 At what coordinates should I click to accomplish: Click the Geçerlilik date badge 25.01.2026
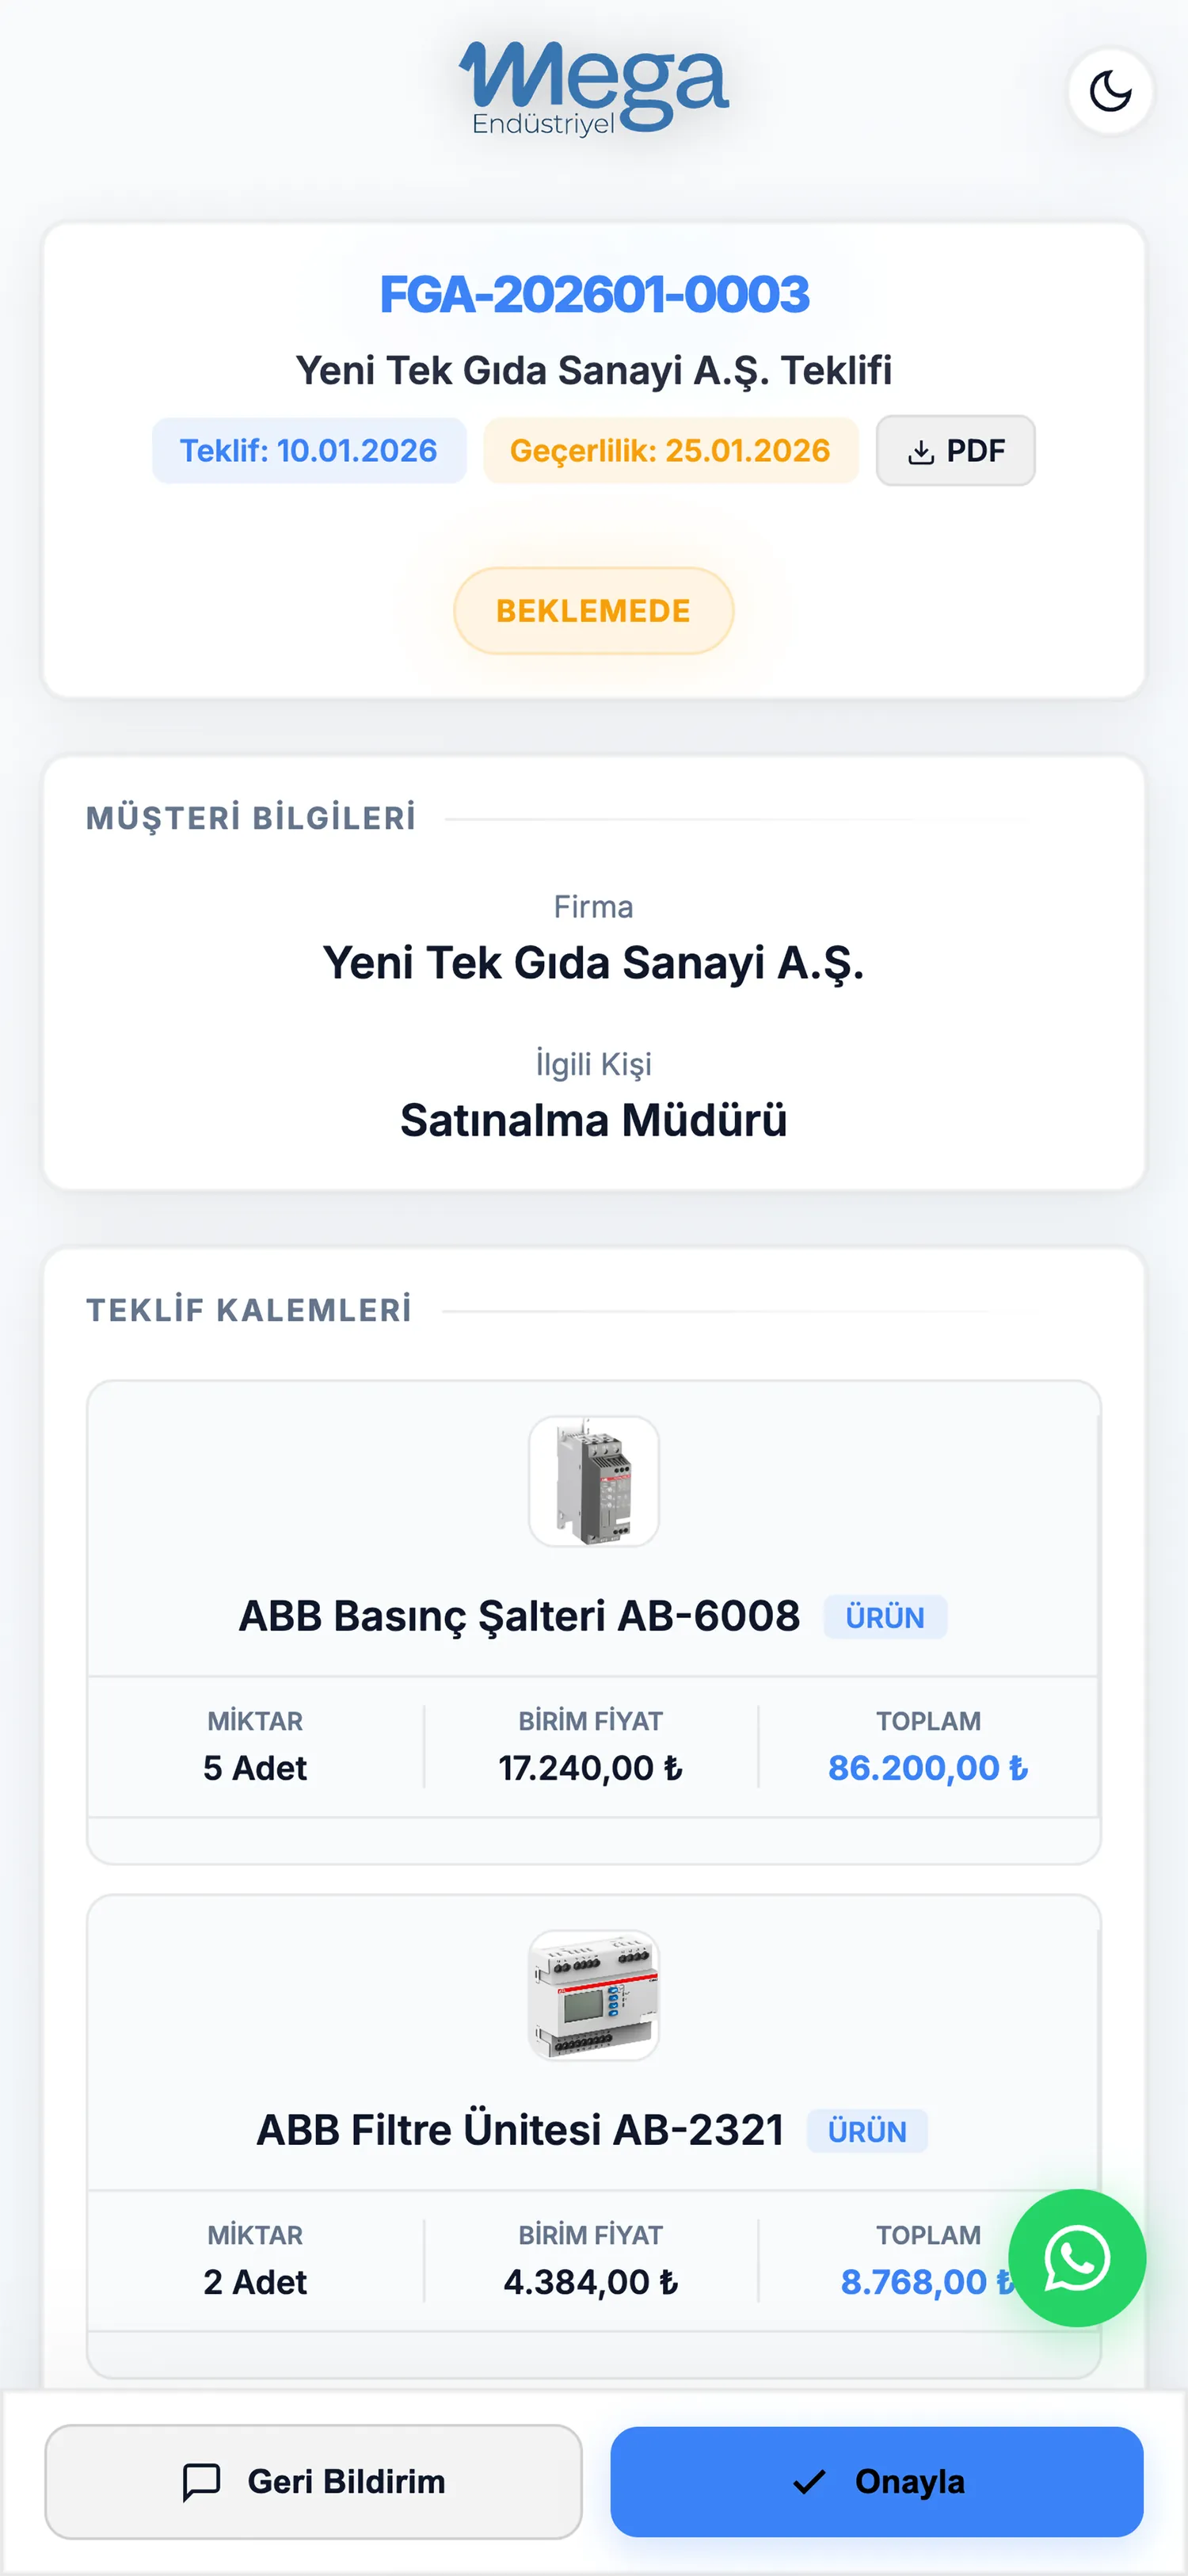671,451
